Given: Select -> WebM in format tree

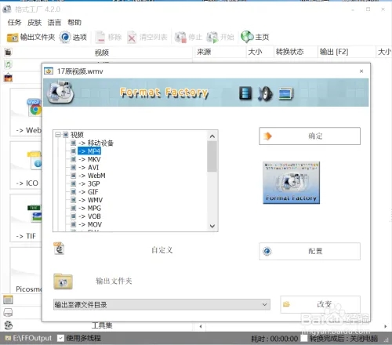Looking at the screenshot, I should coord(92,176).
